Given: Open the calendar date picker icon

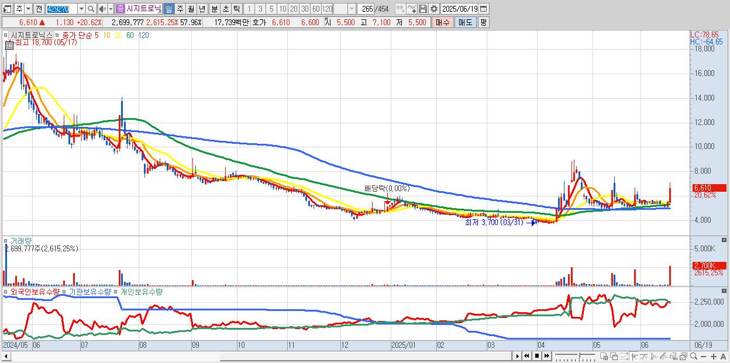Looking at the screenshot, I should (483, 9).
